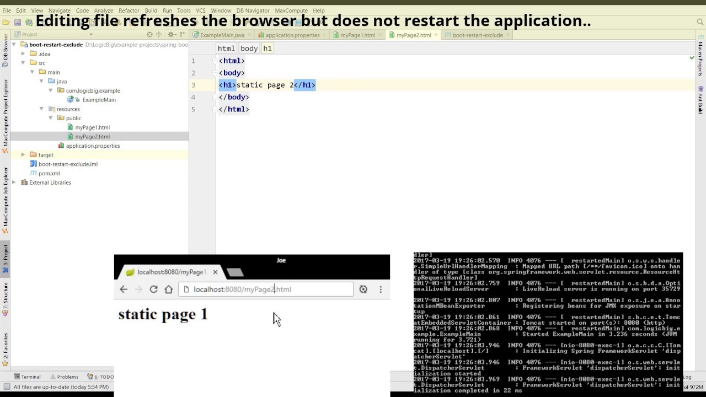The width and height of the screenshot is (706, 397).
Task: Go back in the Chrome browser
Action: click(124, 289)
